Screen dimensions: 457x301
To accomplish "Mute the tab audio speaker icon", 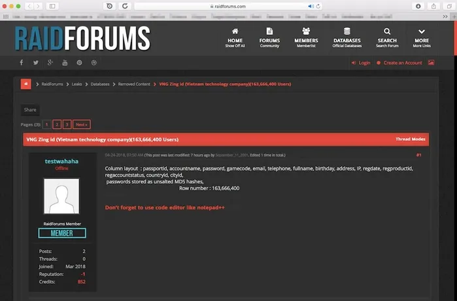I will click(x=310, y=6).
